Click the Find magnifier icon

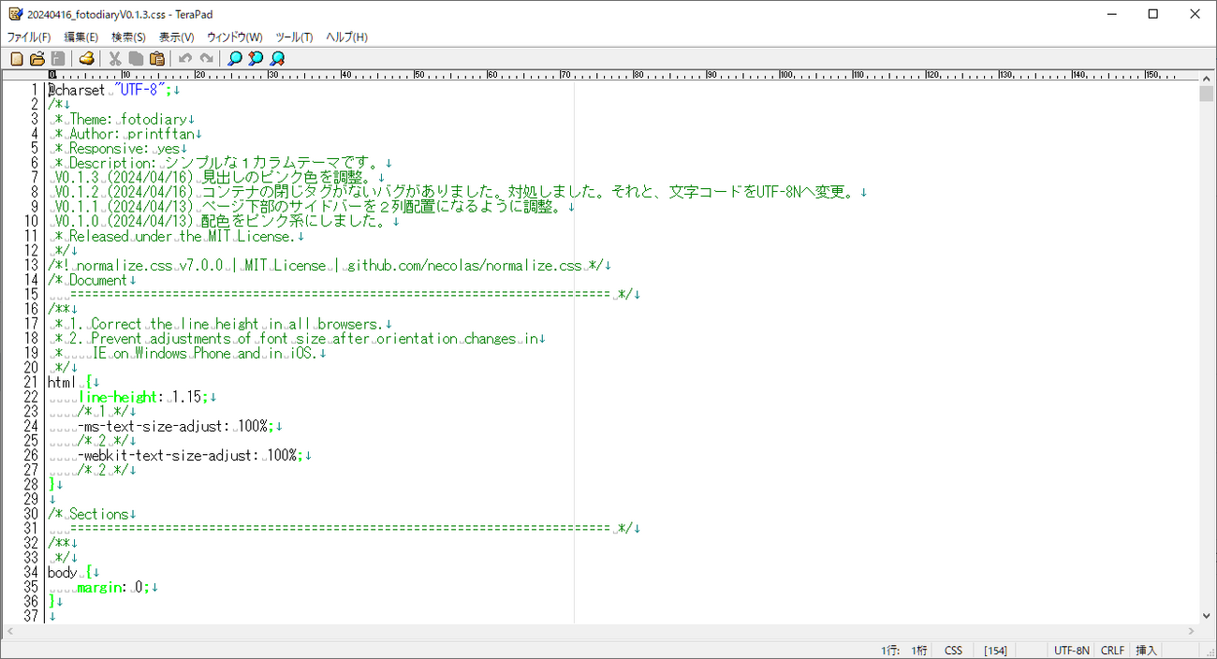click(235, 58)
